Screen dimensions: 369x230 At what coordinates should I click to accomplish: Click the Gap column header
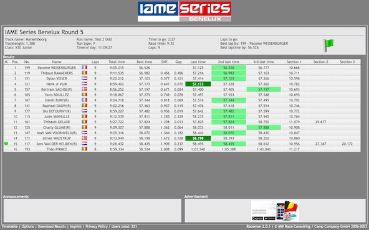click(178, 62)
